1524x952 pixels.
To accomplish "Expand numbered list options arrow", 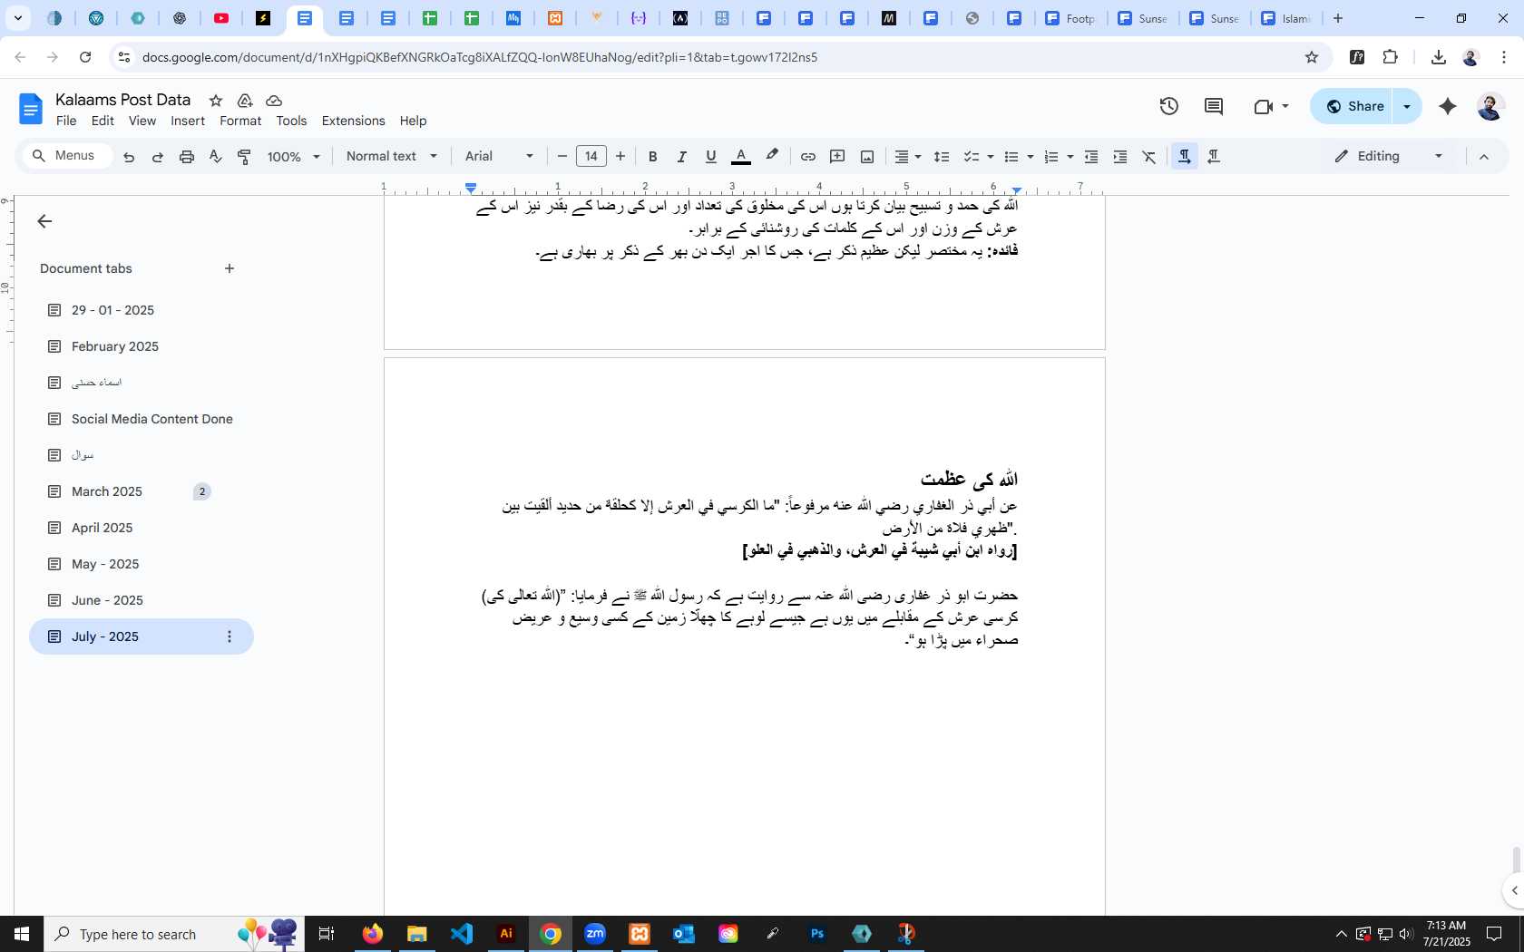I will click(x=1070, y=157).
